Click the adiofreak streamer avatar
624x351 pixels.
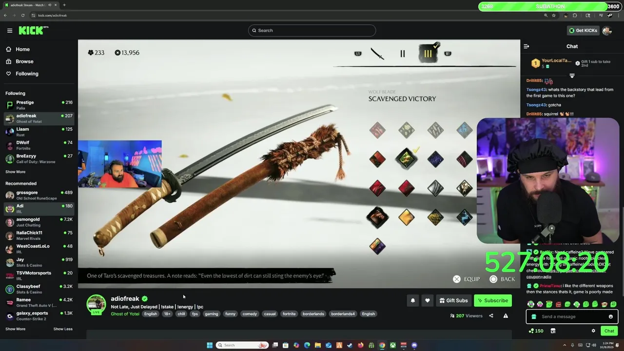[x=96, y=304]
